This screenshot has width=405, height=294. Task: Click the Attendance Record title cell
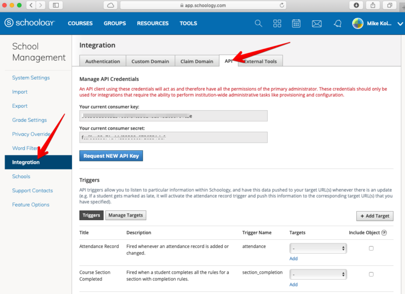click(99, 246)
